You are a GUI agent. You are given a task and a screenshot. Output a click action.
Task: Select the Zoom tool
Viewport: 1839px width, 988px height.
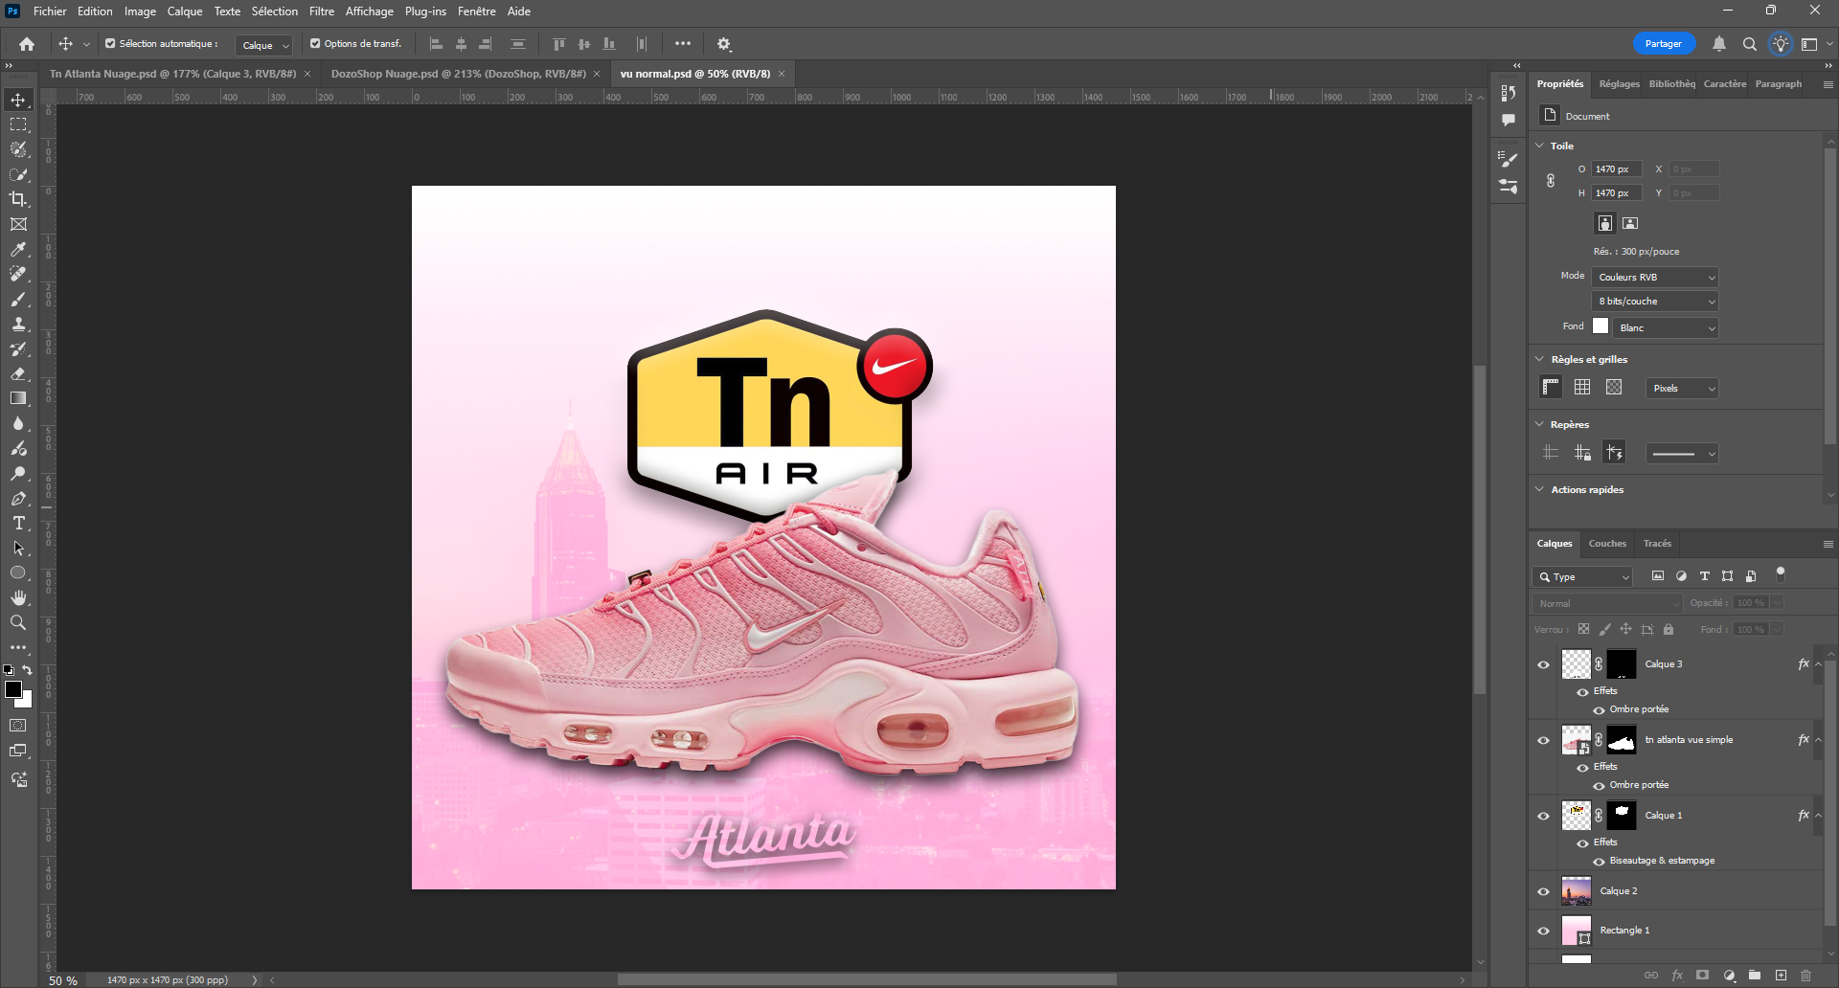point(18,622)
